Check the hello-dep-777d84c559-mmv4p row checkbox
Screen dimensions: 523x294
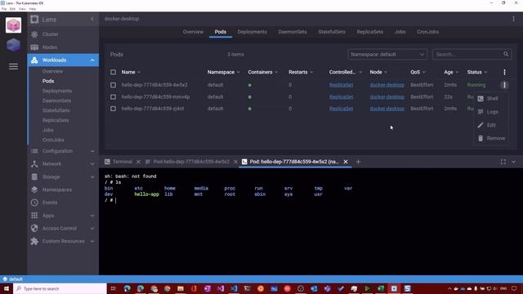[113, 97]
